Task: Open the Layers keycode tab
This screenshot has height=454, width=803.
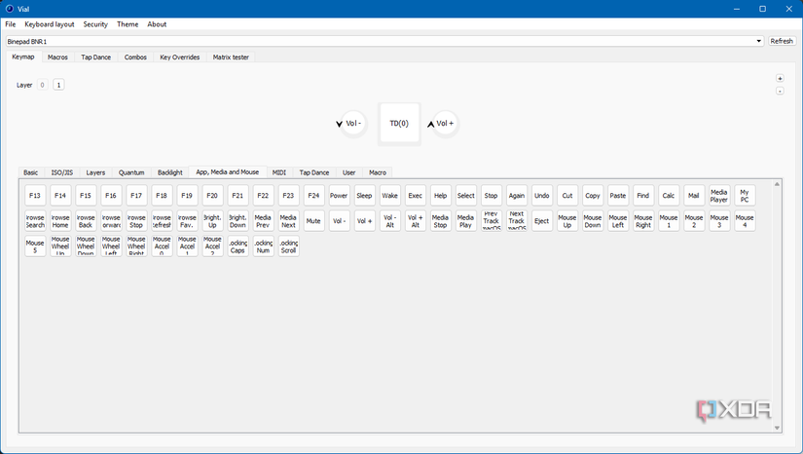Action: (95, 172)
